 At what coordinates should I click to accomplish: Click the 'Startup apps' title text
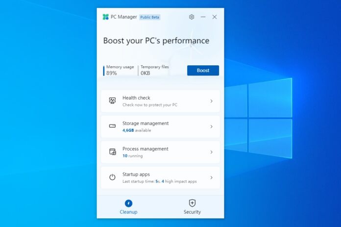pyautogui.click(x=136, y=175)
